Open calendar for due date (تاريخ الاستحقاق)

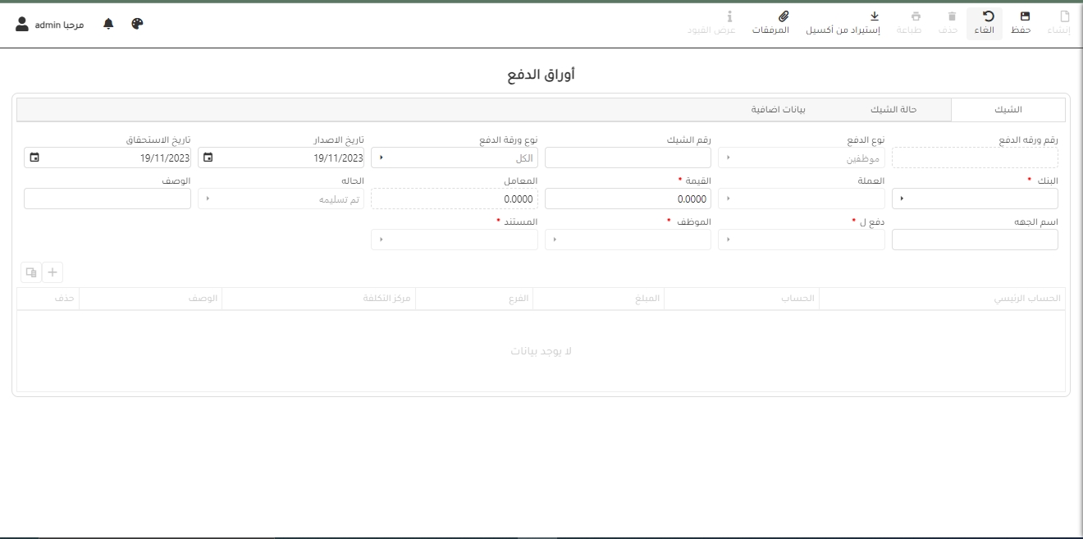click(34, 158)
